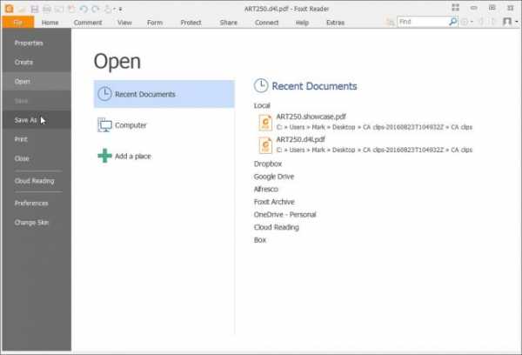This screenshot has height=355, width=522.
Task: Select Close in File menu
Action: (x=37, y=158)
